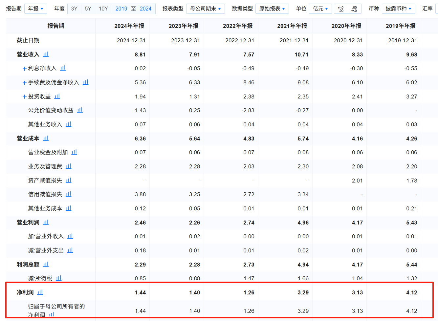
Task: Select the 10Y year range tab
Action: 103,9
